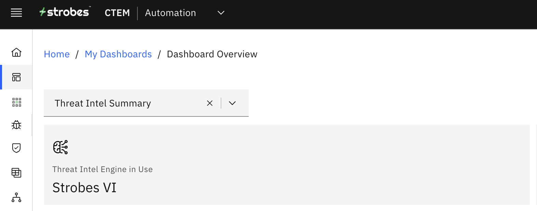Open the table reports sidebar icon
Image resolution: width=537 pixels, height=211 pixels.
tap(16, 173)
